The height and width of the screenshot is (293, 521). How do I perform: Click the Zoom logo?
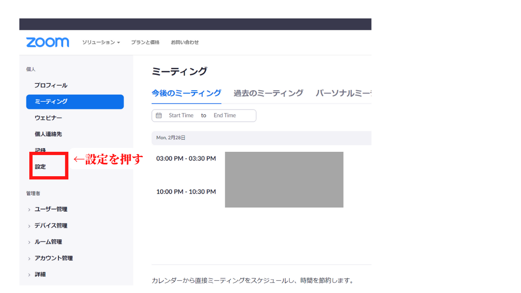pos(48,42)
